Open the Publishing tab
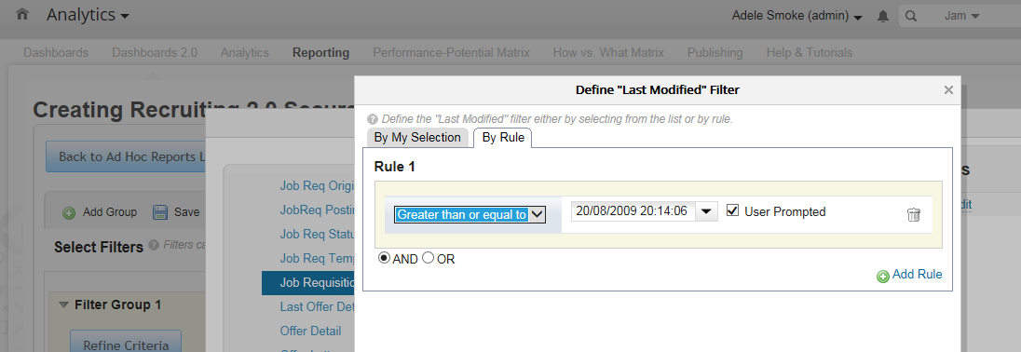Image resolution: width=1021 pixels, height=352 pixels. point(715,53)
